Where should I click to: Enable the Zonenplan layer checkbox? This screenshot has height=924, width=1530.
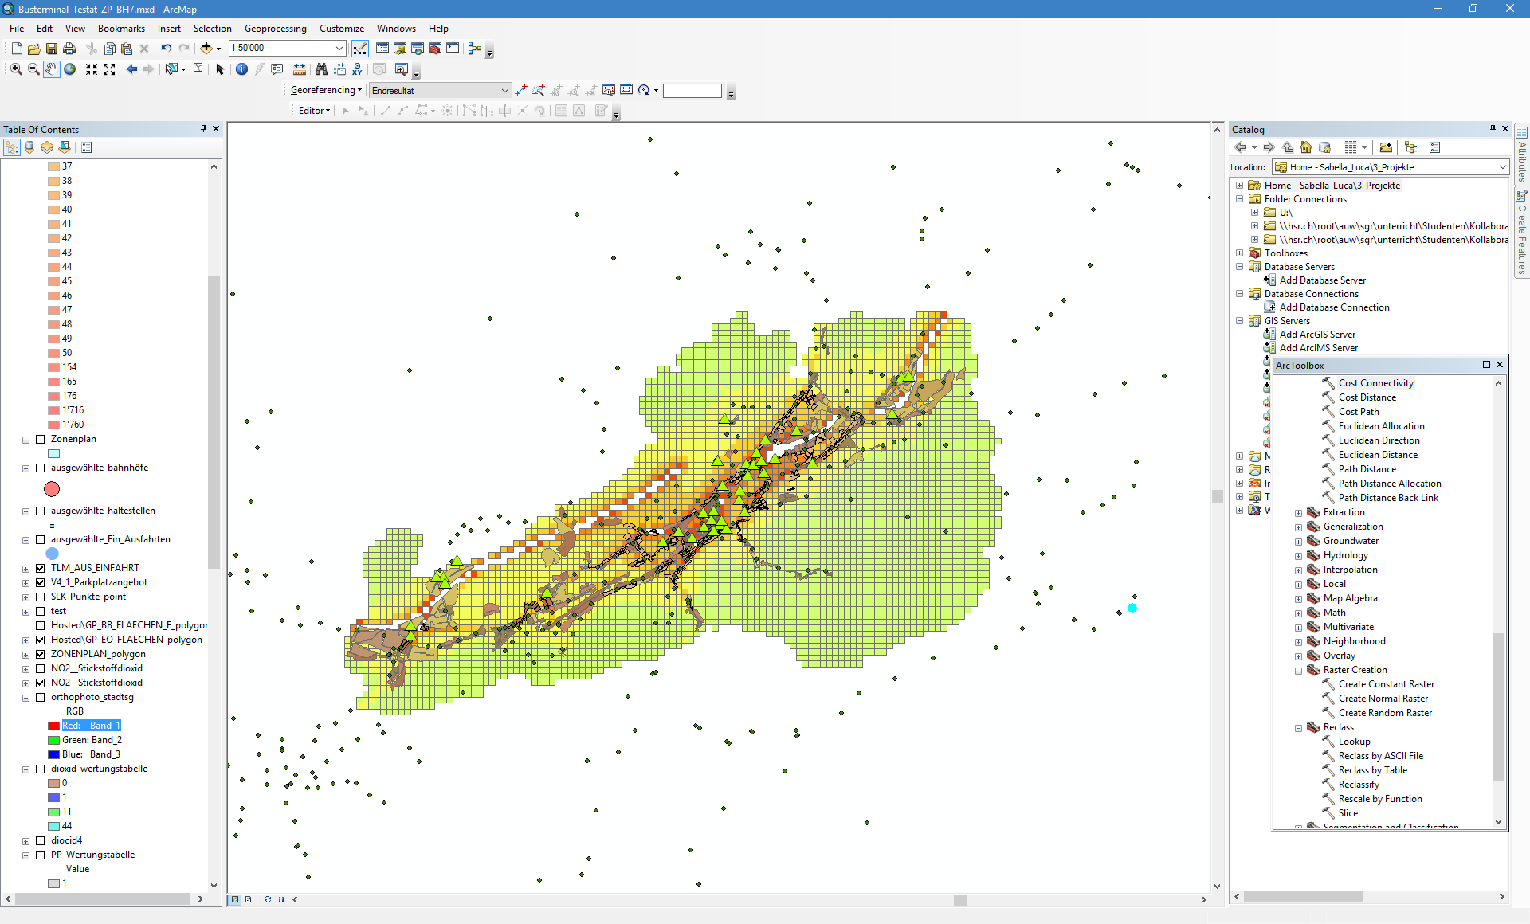click(41, 439)
